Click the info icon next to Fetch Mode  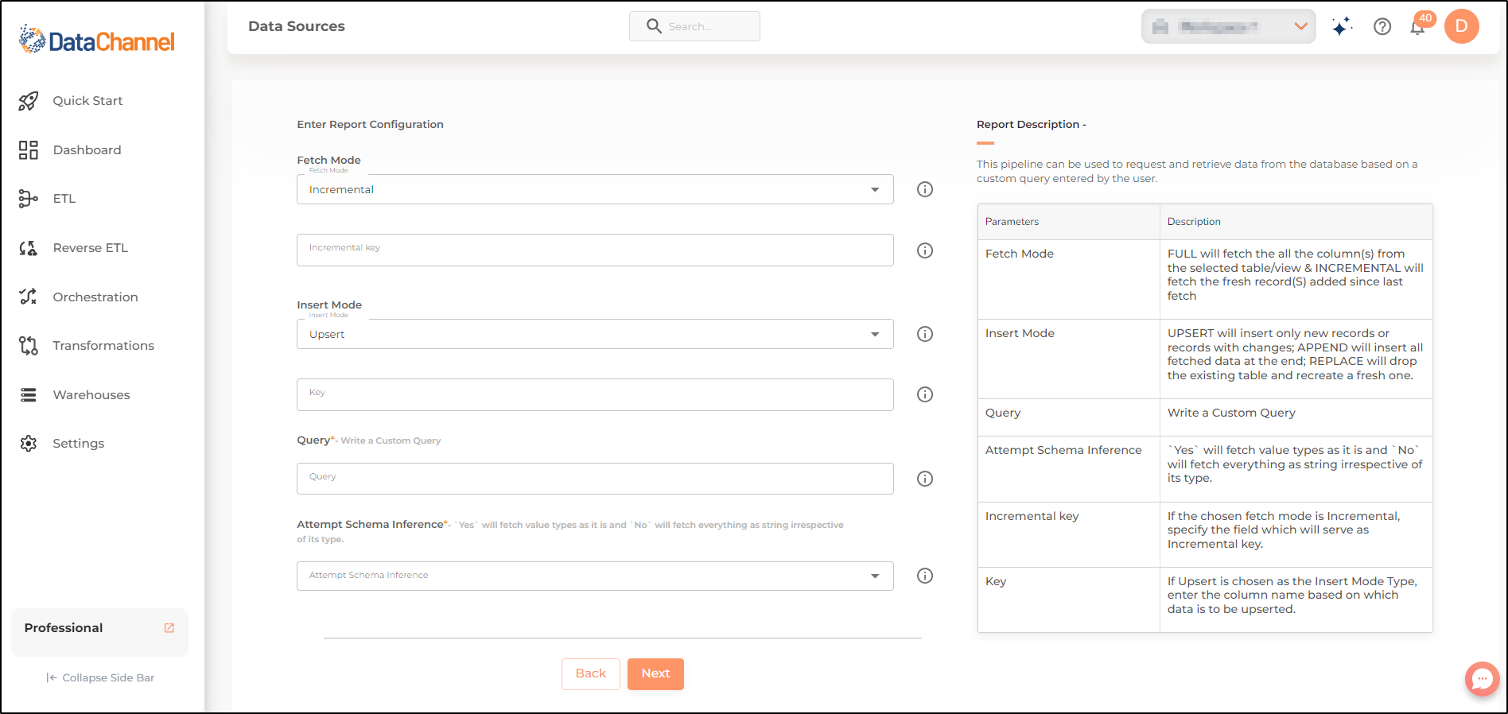click(925, 190)
